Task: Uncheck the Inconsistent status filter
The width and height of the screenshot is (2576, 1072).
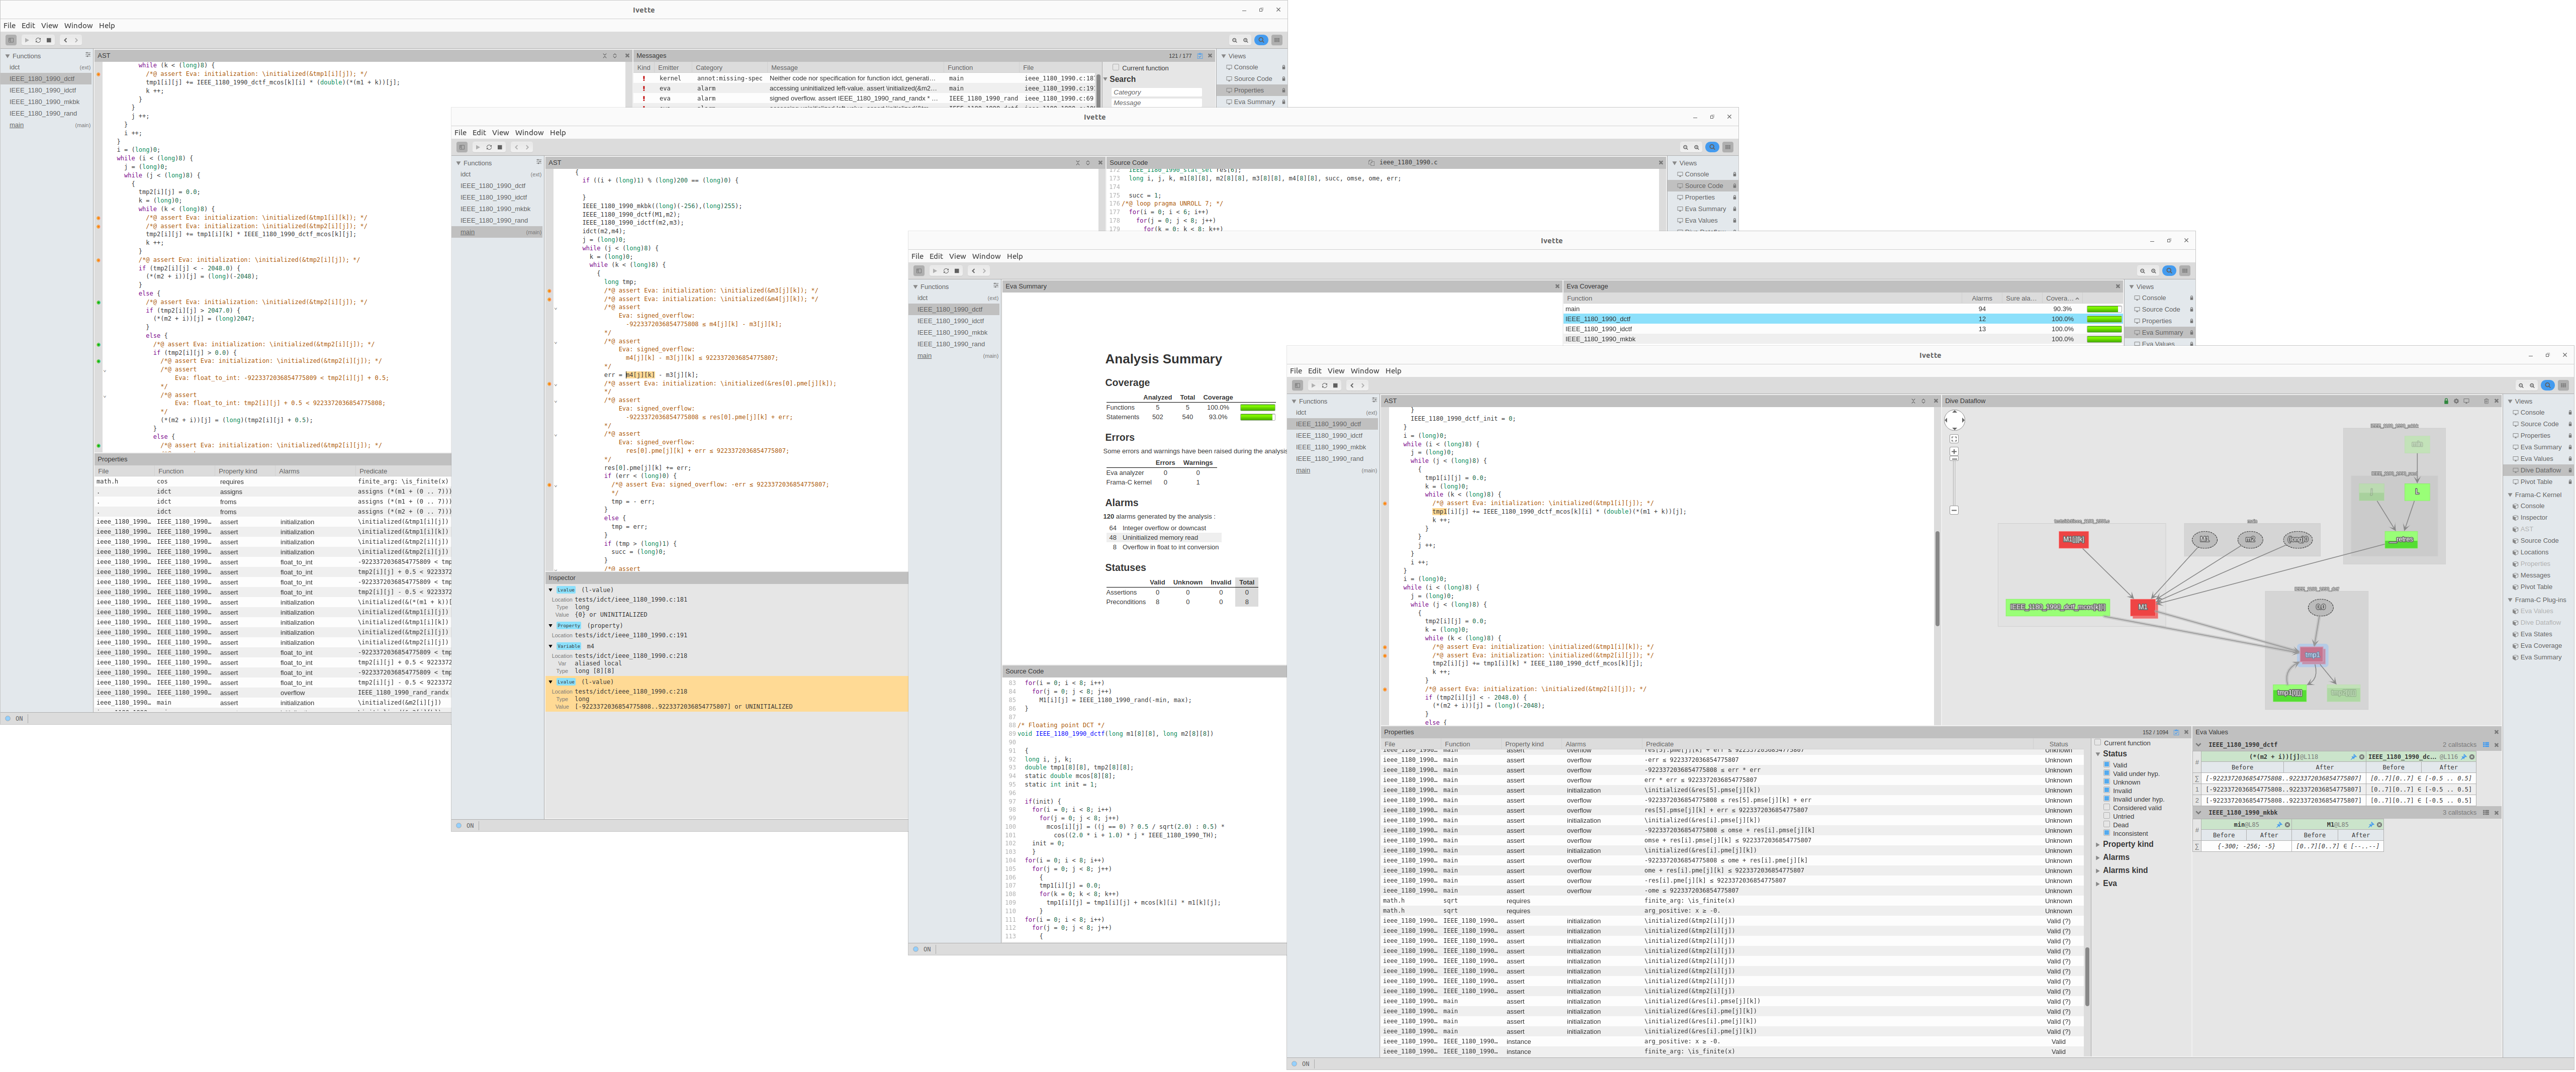Action: pyautogui.click(x=2107, y=833)
